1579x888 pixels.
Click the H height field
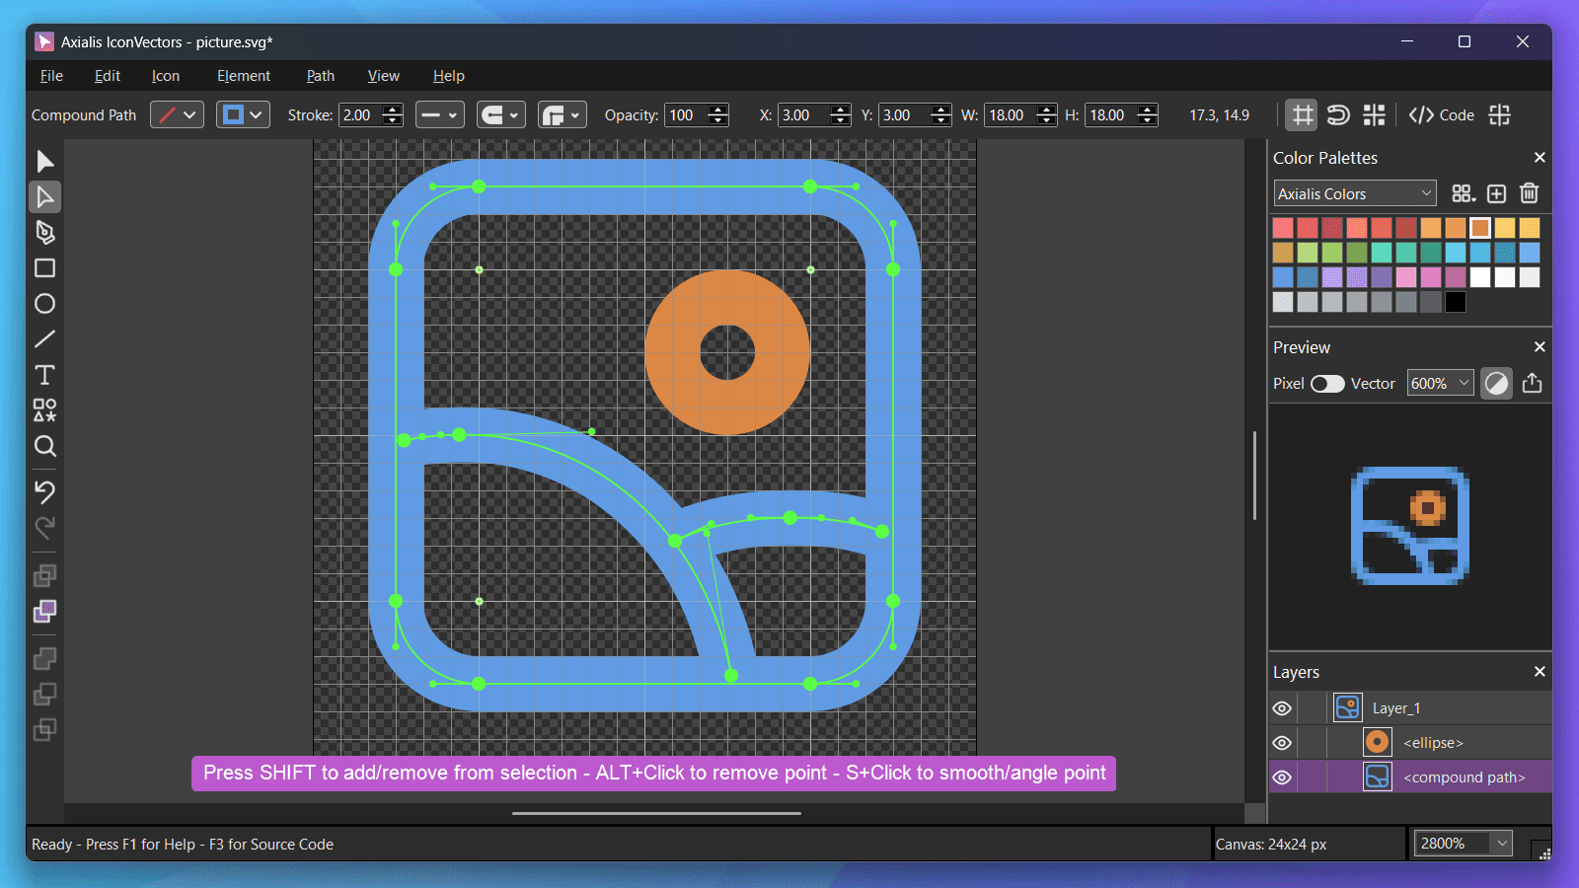coord(1111,114)
